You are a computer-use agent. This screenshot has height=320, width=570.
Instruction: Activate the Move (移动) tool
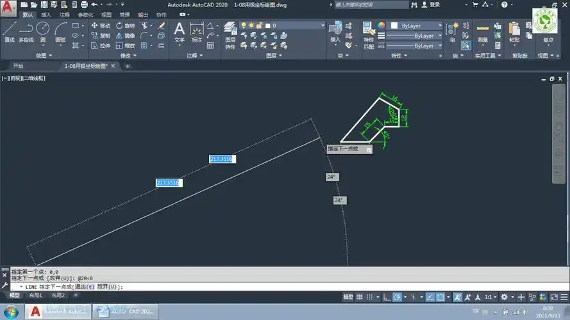tap(101, 26)
